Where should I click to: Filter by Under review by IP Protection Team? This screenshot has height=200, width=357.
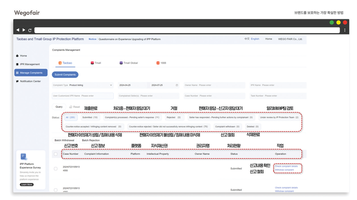[x=279, y=118]
